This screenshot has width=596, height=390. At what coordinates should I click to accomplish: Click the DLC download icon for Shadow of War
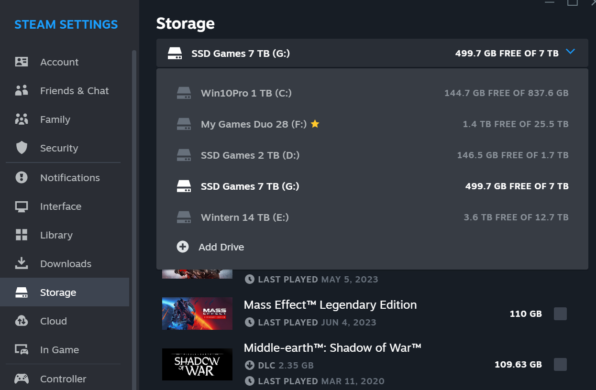pyautogui.click(x=249, y=366)
